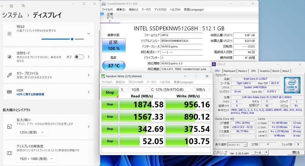This screenshot has width=305, height=166.
Task: Click the 閉じる button in CPU-Z
Action: 296,152
